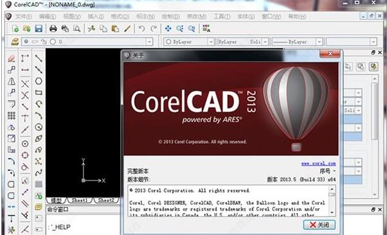Expand the ByLayer line color dropdown
This screenshot has height=235, width=387.
tap(211, 42)
